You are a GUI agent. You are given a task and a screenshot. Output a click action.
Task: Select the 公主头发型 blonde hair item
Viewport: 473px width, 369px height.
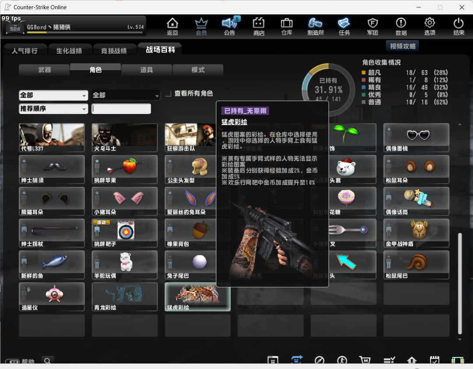[191, 169]
